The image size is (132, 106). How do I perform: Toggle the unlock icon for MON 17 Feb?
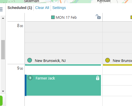pyautogui.click(x=98, y=17)
